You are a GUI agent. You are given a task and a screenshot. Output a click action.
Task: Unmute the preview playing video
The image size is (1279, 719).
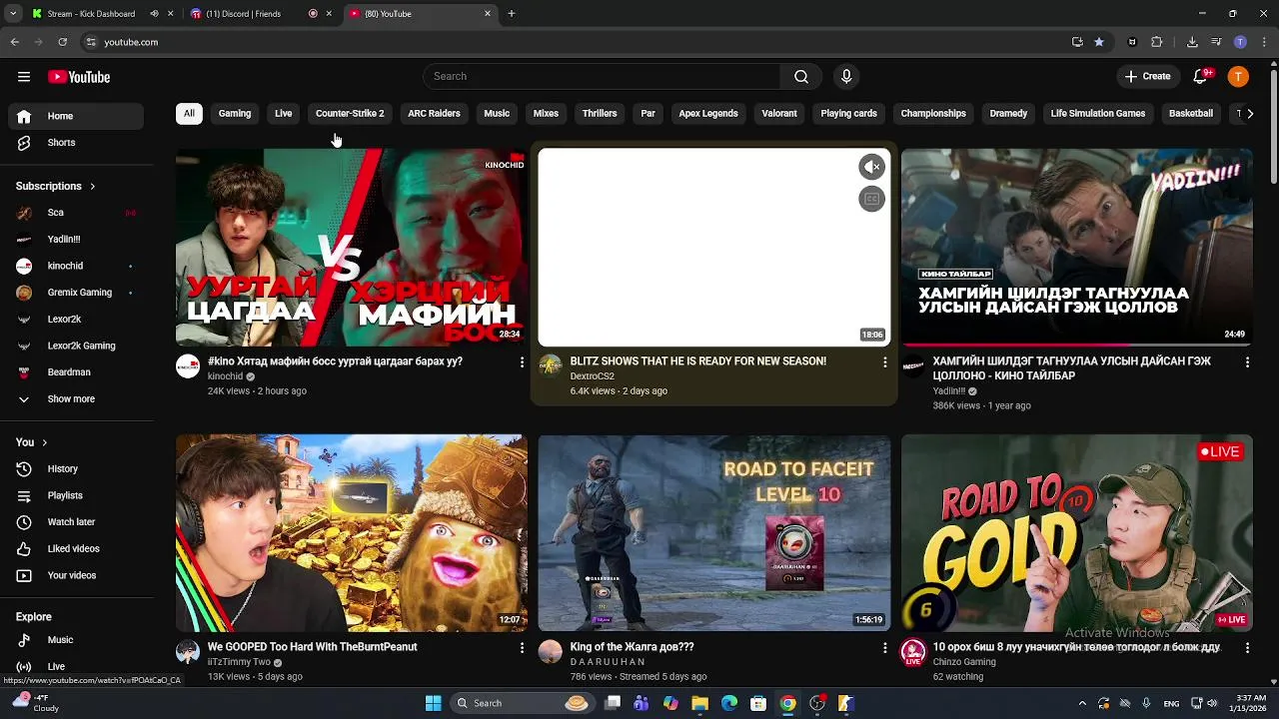point(872,167)
